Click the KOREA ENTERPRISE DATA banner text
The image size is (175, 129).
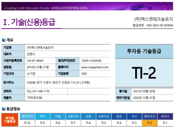(69, 8)
